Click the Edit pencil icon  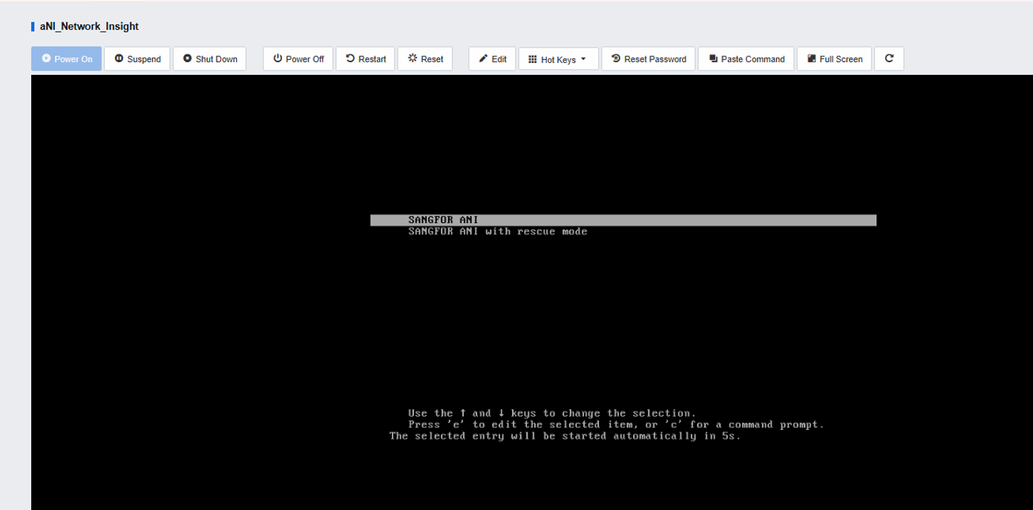click(x=483, y=59)
